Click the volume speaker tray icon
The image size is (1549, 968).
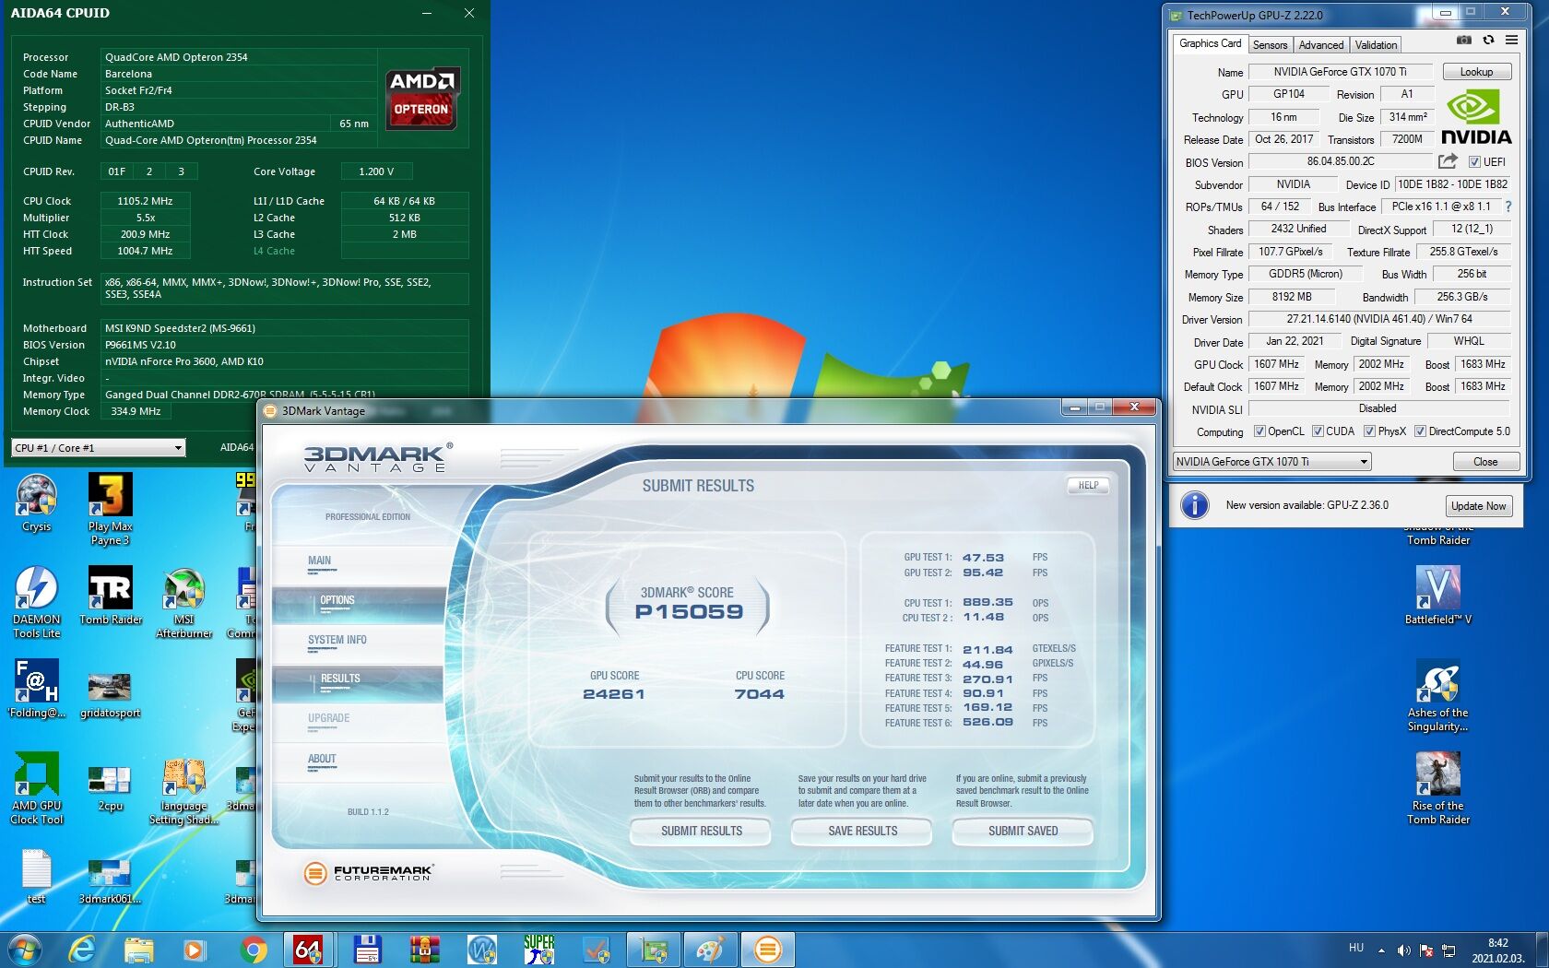coord(1403,950)
